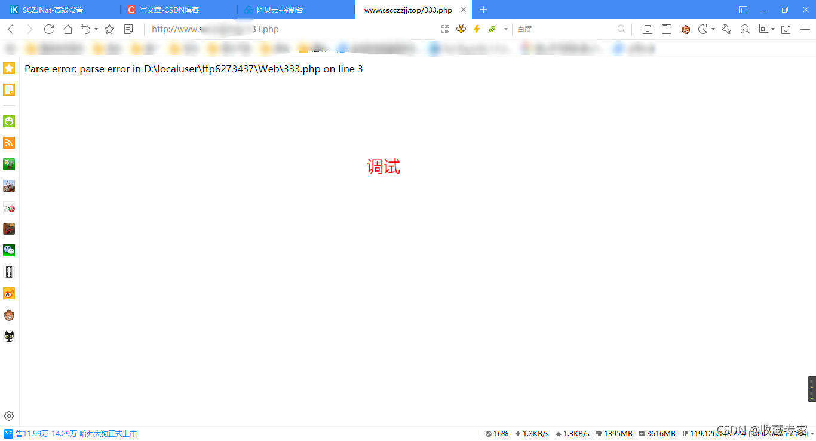
Task: Reload the current page
Action: click(x=49, y=29)
